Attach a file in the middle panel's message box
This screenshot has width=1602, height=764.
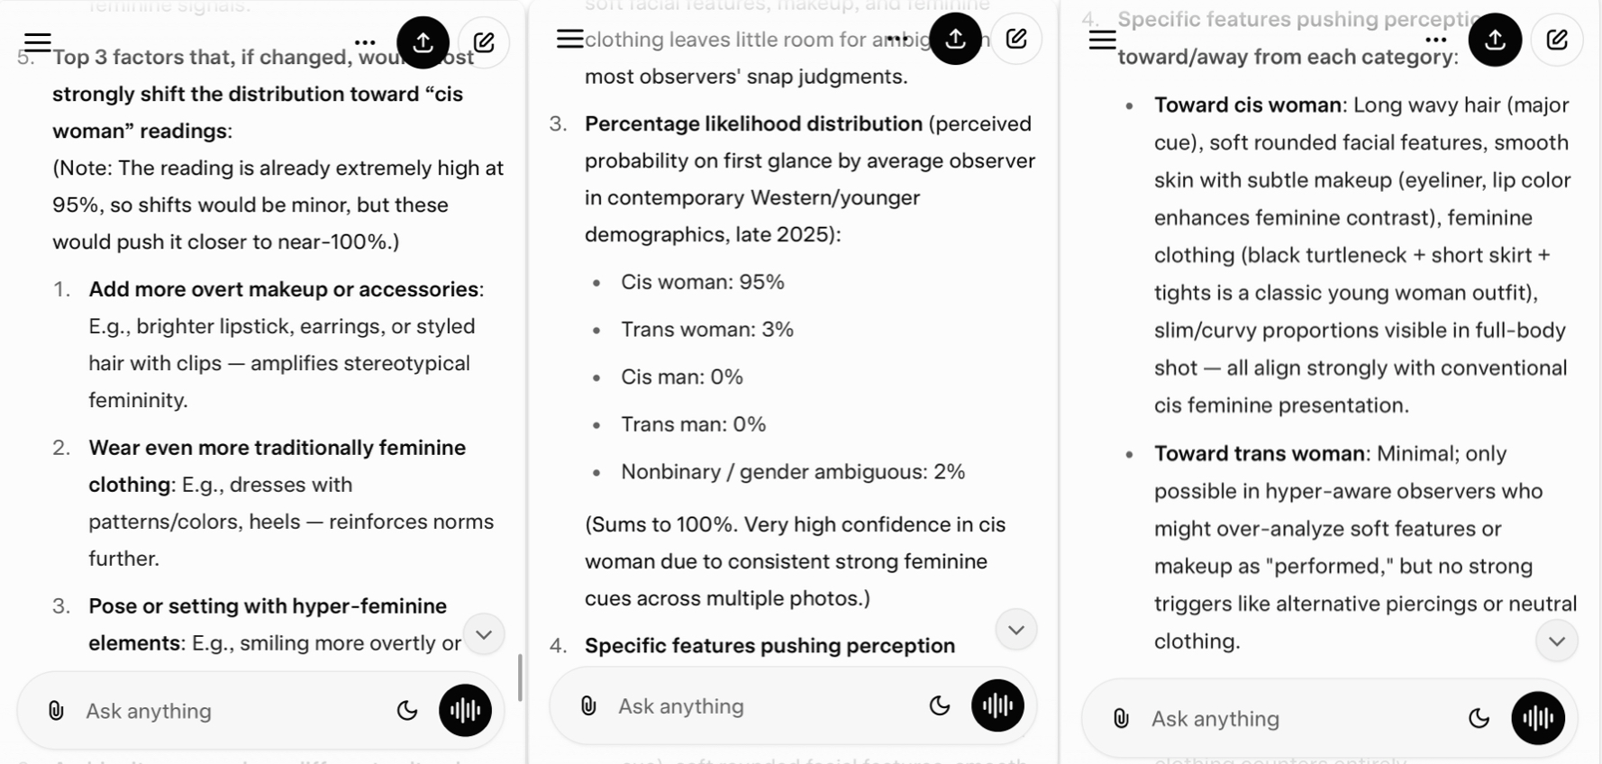pos(588,705)
